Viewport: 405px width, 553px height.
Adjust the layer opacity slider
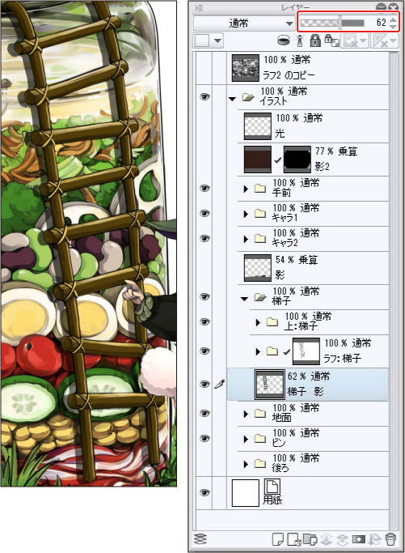coord(332,23)
